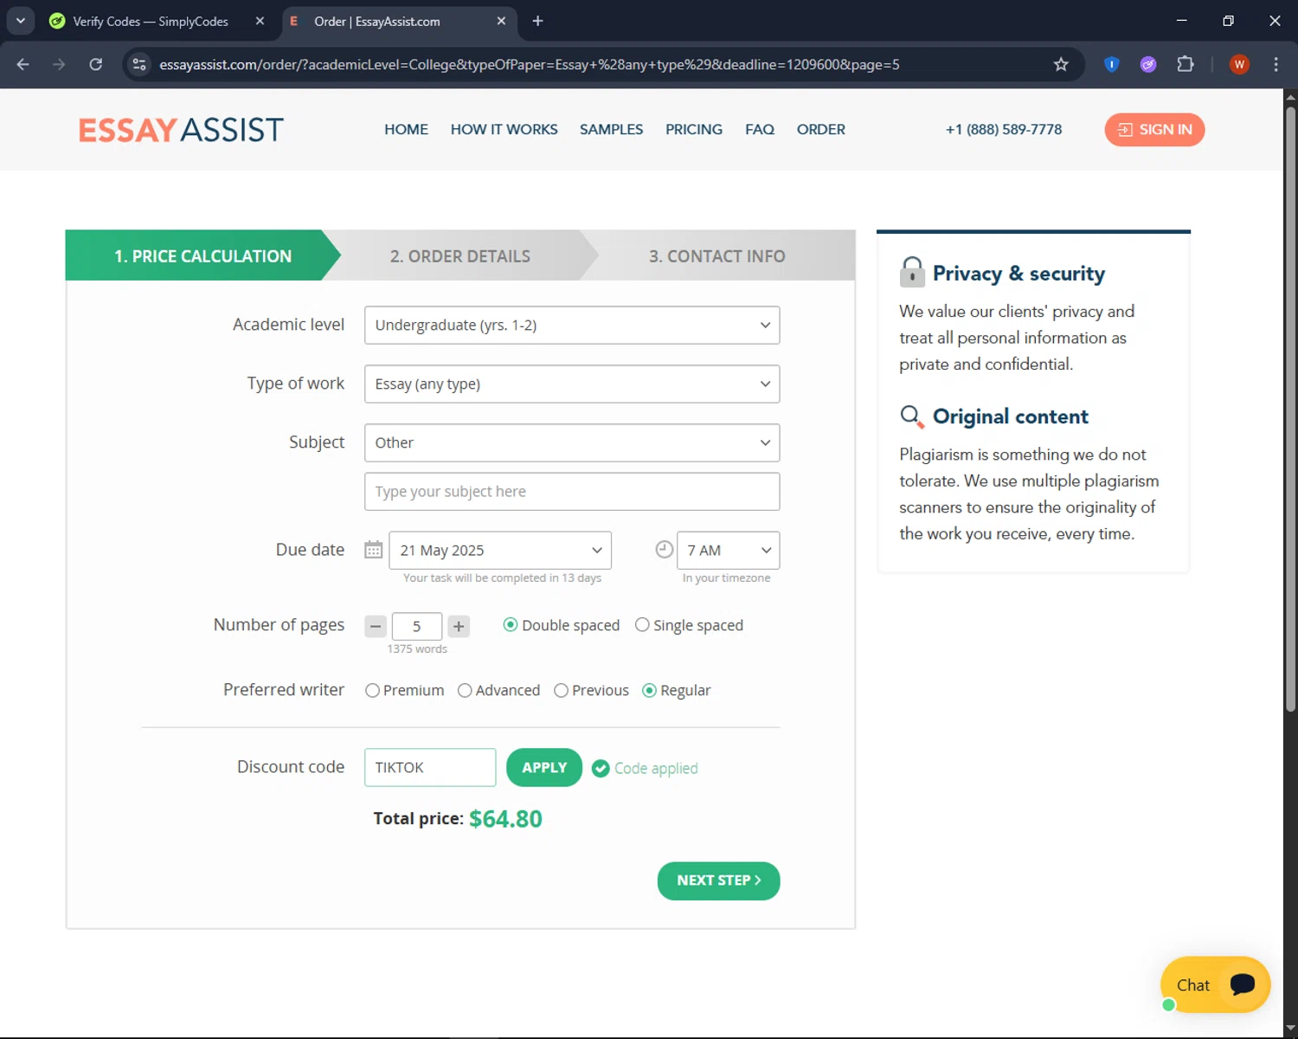Choose Premium preferred writer

click(373, 690)
